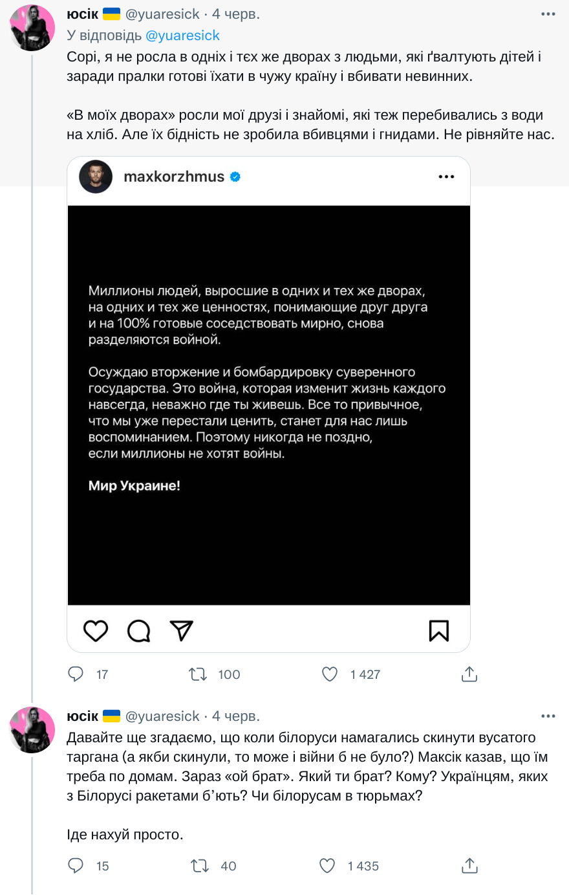The width and height of the screenshot is (569, 895).
Task: Retweet the second tweet with 40 retweets
Action: pos(200,866)
